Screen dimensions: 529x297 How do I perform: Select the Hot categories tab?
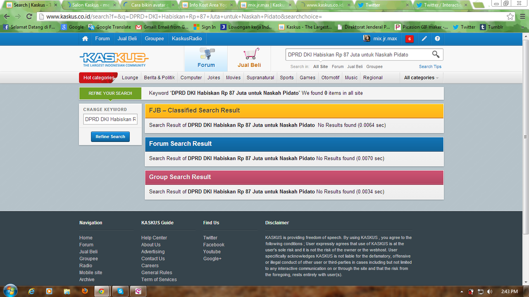[x=98, y=78]
